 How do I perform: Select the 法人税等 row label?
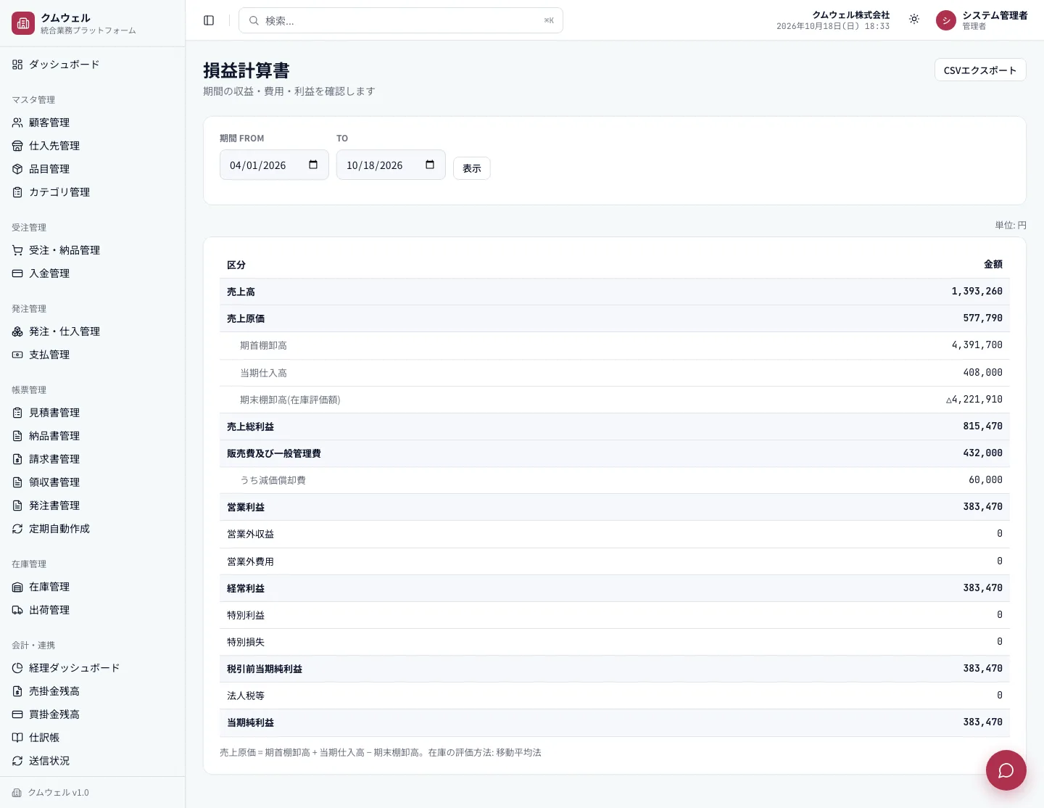(x=246, y=696)
